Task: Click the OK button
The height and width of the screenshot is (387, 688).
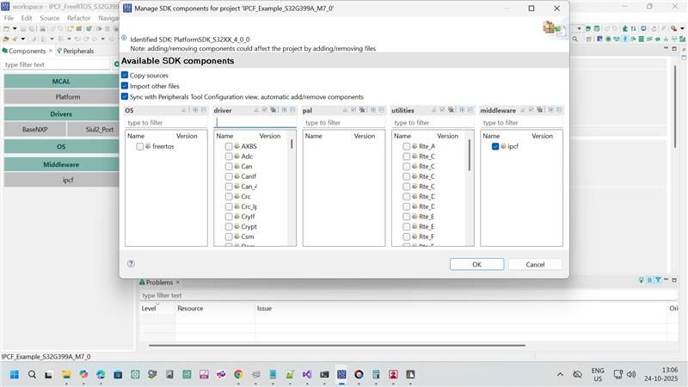Action: coord(476,264)
